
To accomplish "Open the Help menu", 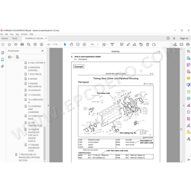I will point(31,34).
